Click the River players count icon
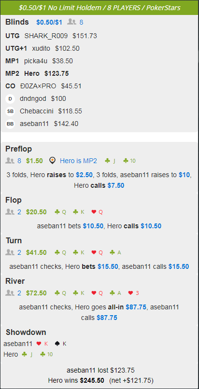Screen dimensions: 199x389 coord(10,293)
